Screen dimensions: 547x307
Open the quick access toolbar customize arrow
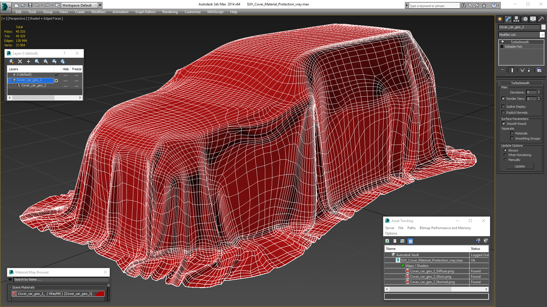(100, 5)
